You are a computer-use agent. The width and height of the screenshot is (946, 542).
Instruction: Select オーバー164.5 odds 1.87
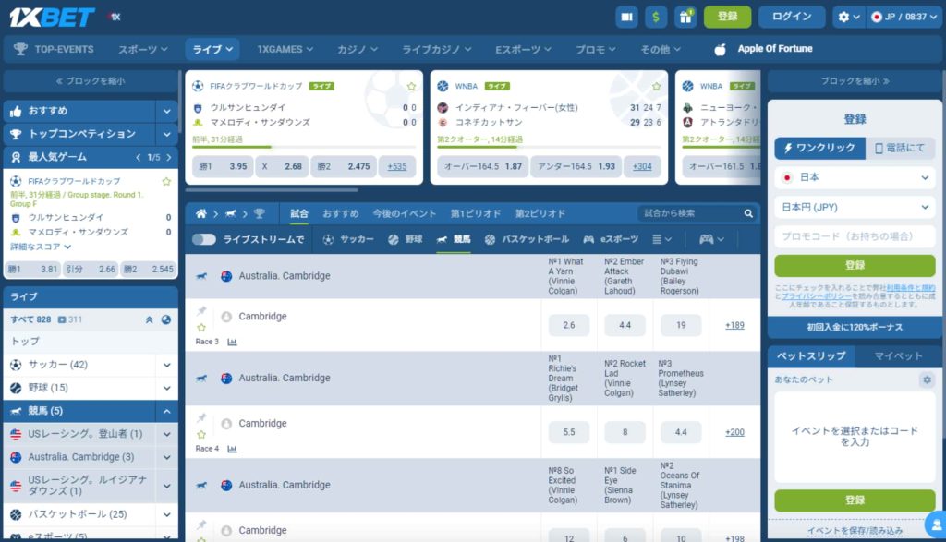point(483,166)
